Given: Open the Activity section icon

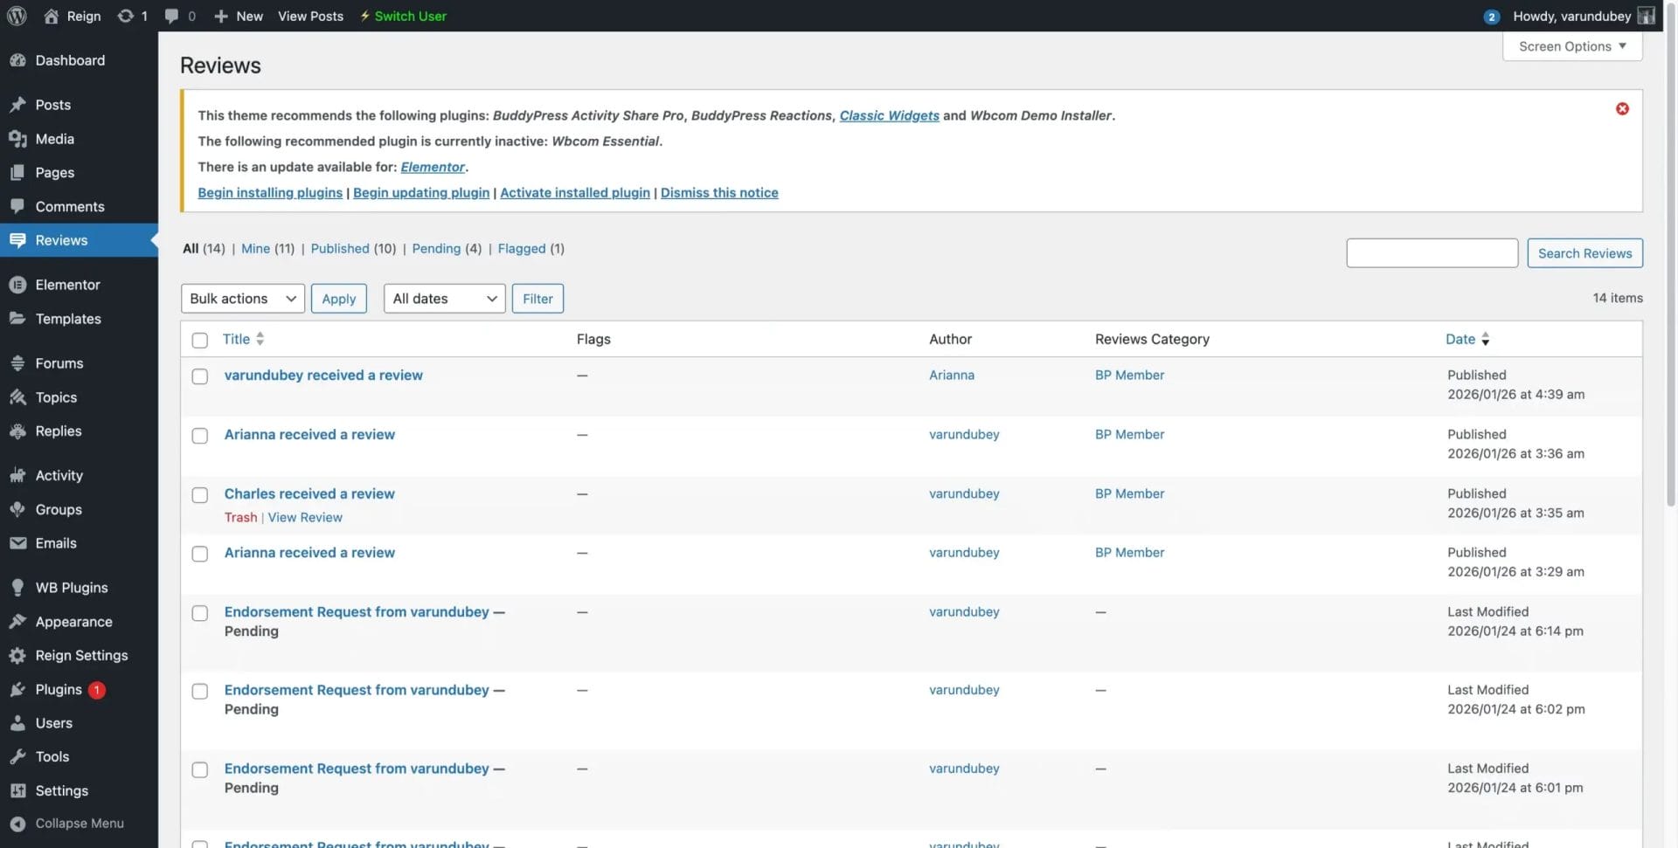Looking at the screenshot, I should click(19, 475).
